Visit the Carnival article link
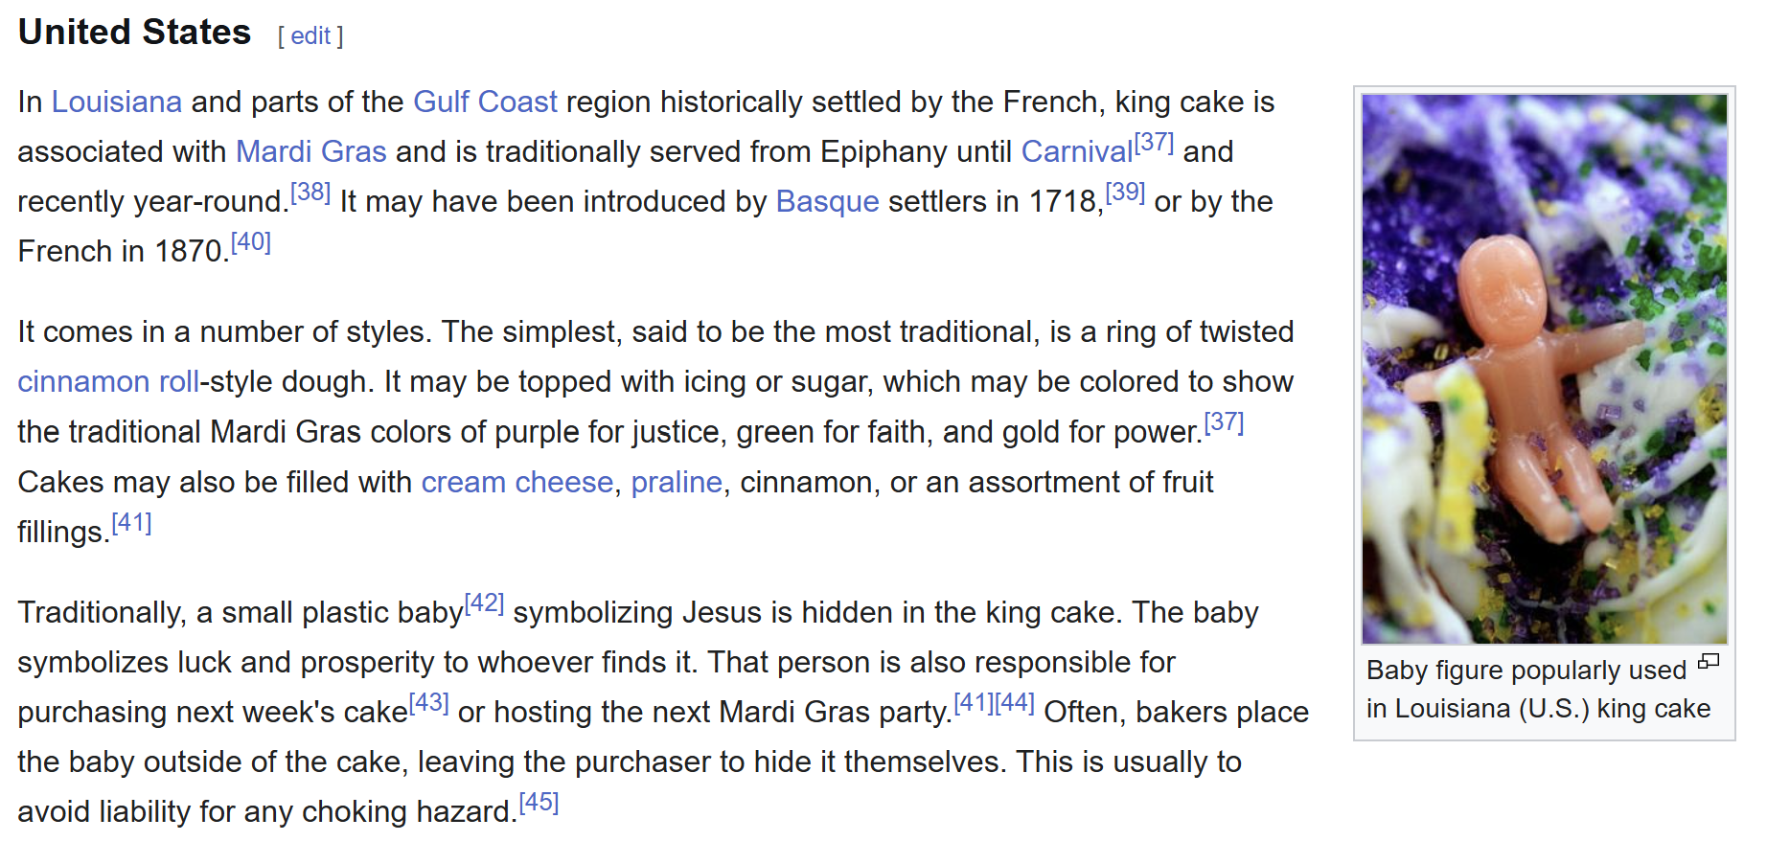Image resolution: width=1767 pixels, height=864 pixels. (1076, 152)
